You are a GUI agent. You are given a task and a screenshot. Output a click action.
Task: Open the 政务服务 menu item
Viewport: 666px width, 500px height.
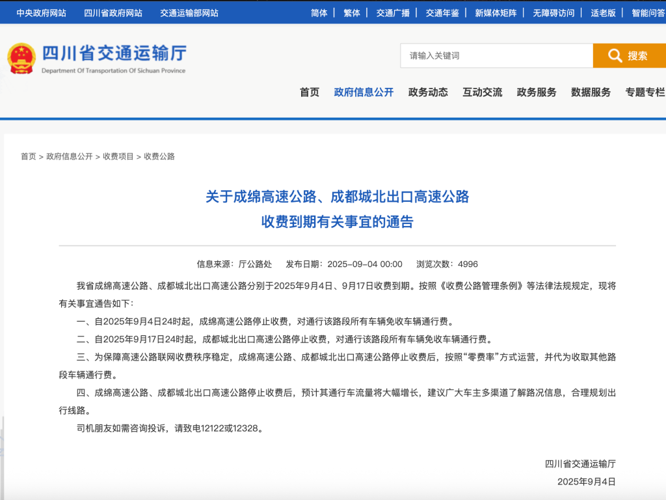[537, 92]
